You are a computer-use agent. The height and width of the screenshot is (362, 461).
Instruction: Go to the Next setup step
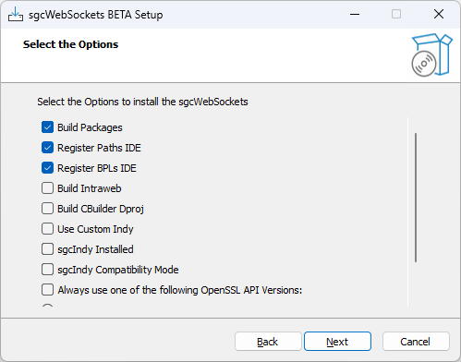337,342
